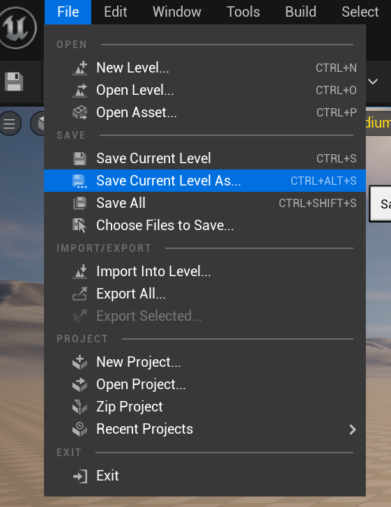Click the New Level icon
Viewport: 391px width, 507px height.
(80, 68)
